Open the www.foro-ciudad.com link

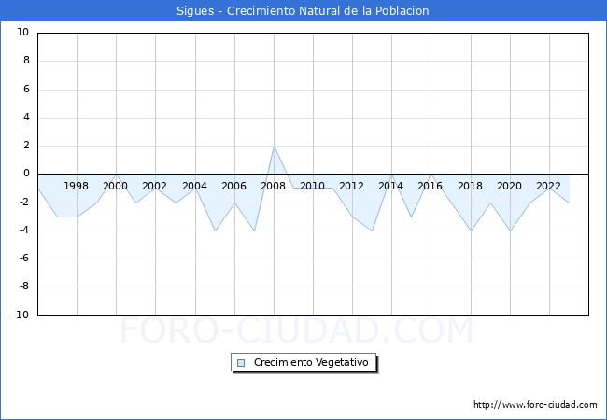pos(535,405)
